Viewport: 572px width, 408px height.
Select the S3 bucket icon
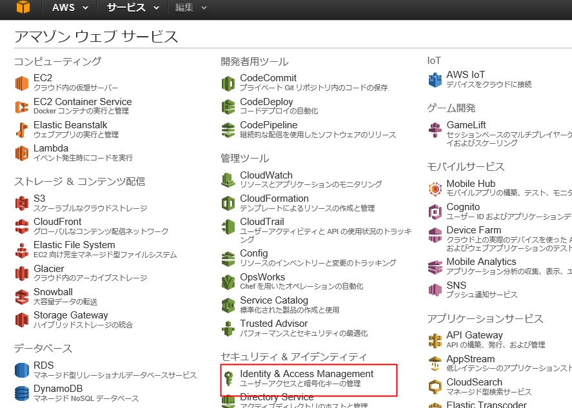pyautogui.click(x=23, y=204)
